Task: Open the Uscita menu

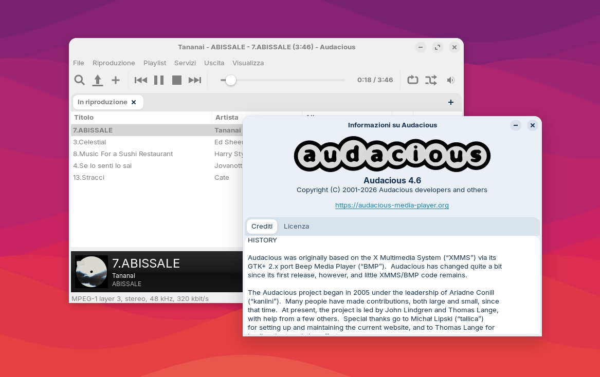Action: 214,63
